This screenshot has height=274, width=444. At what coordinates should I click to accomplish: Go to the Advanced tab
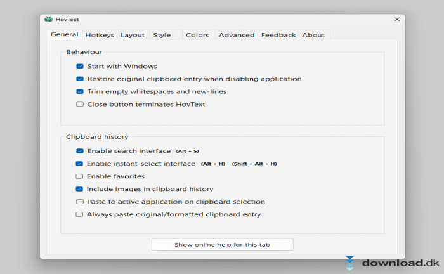coord(237,35)
